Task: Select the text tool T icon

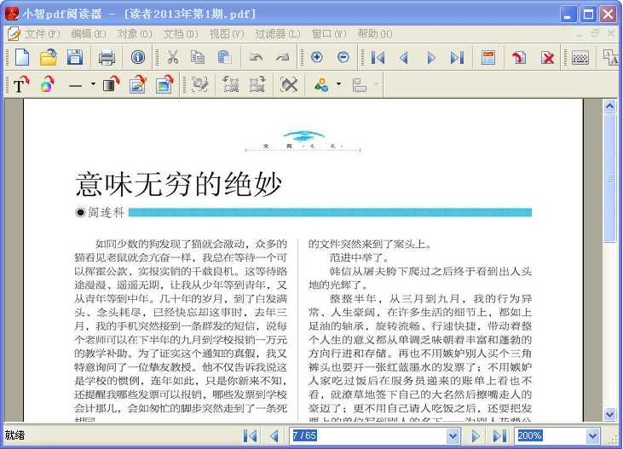Action: click(20, 84)
